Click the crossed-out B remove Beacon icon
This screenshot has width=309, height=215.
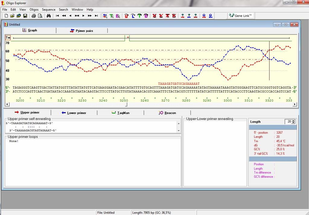click(x=174, y=16)
